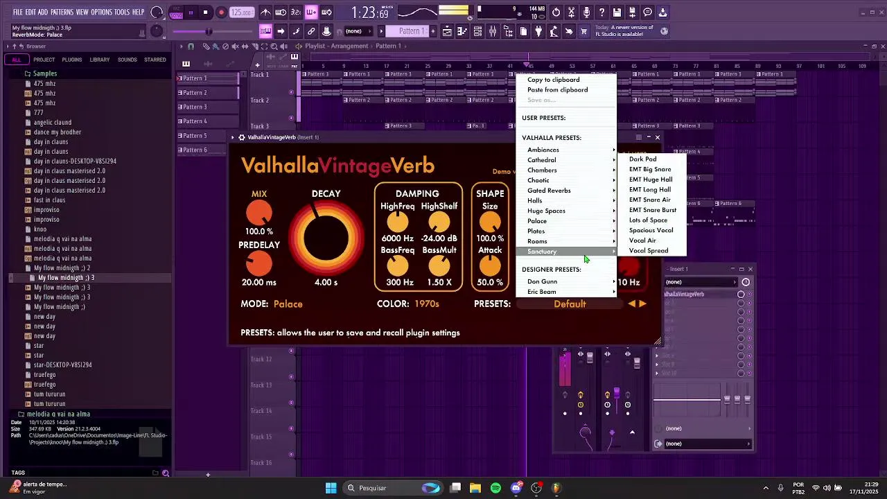
Task: Adjust the PREDELAY knob
Action: point(259,264)
